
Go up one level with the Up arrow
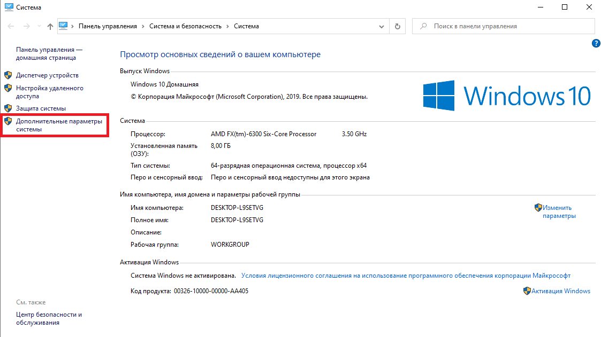tap(50, 26)
